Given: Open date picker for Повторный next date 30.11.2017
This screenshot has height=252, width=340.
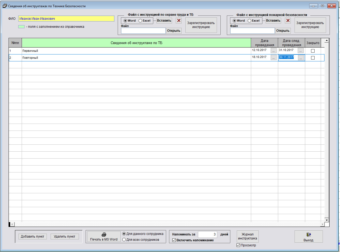Looking at the screenshot, I should tap(301, 58).
